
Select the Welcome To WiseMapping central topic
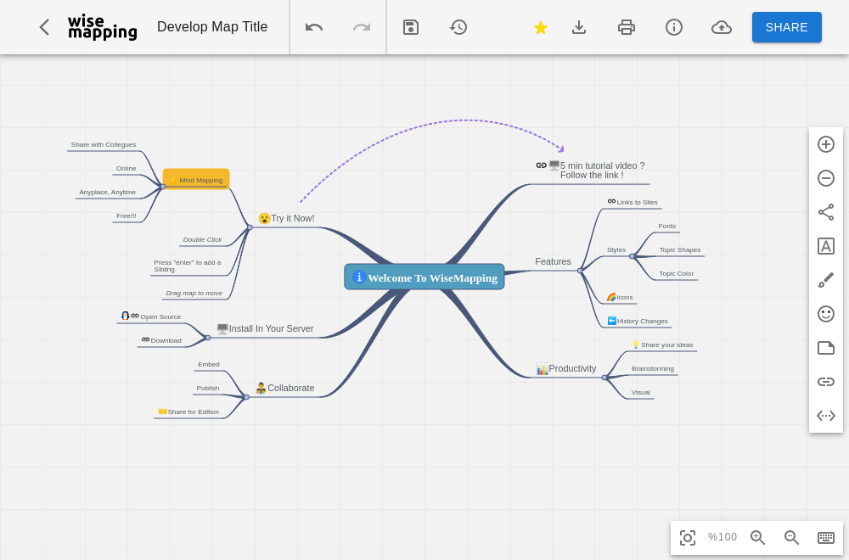424,277
